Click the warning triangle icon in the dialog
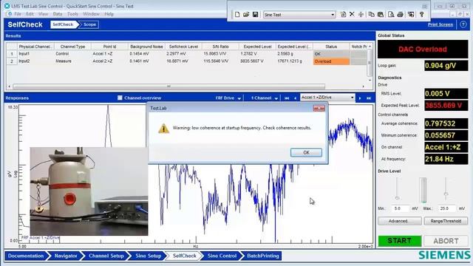Screen dimensions: 473x266 coord(163,128)
